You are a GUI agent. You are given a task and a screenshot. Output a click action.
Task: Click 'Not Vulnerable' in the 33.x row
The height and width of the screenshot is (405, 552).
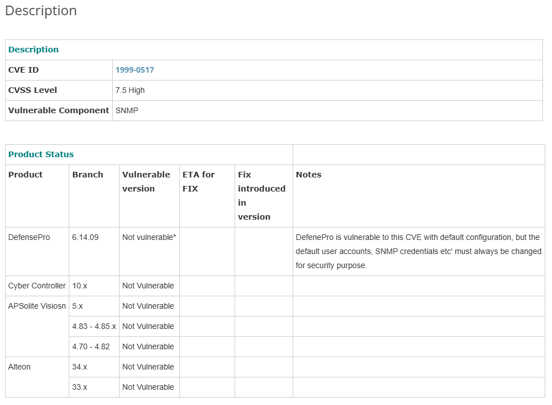(148, 387)
